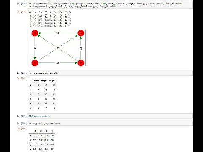
Task: Click the 11.0 cell in adjacency matrix
Action: coord(52,144)
